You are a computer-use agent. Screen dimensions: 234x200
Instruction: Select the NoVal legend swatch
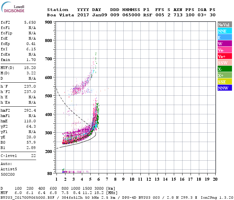[224, 25]
